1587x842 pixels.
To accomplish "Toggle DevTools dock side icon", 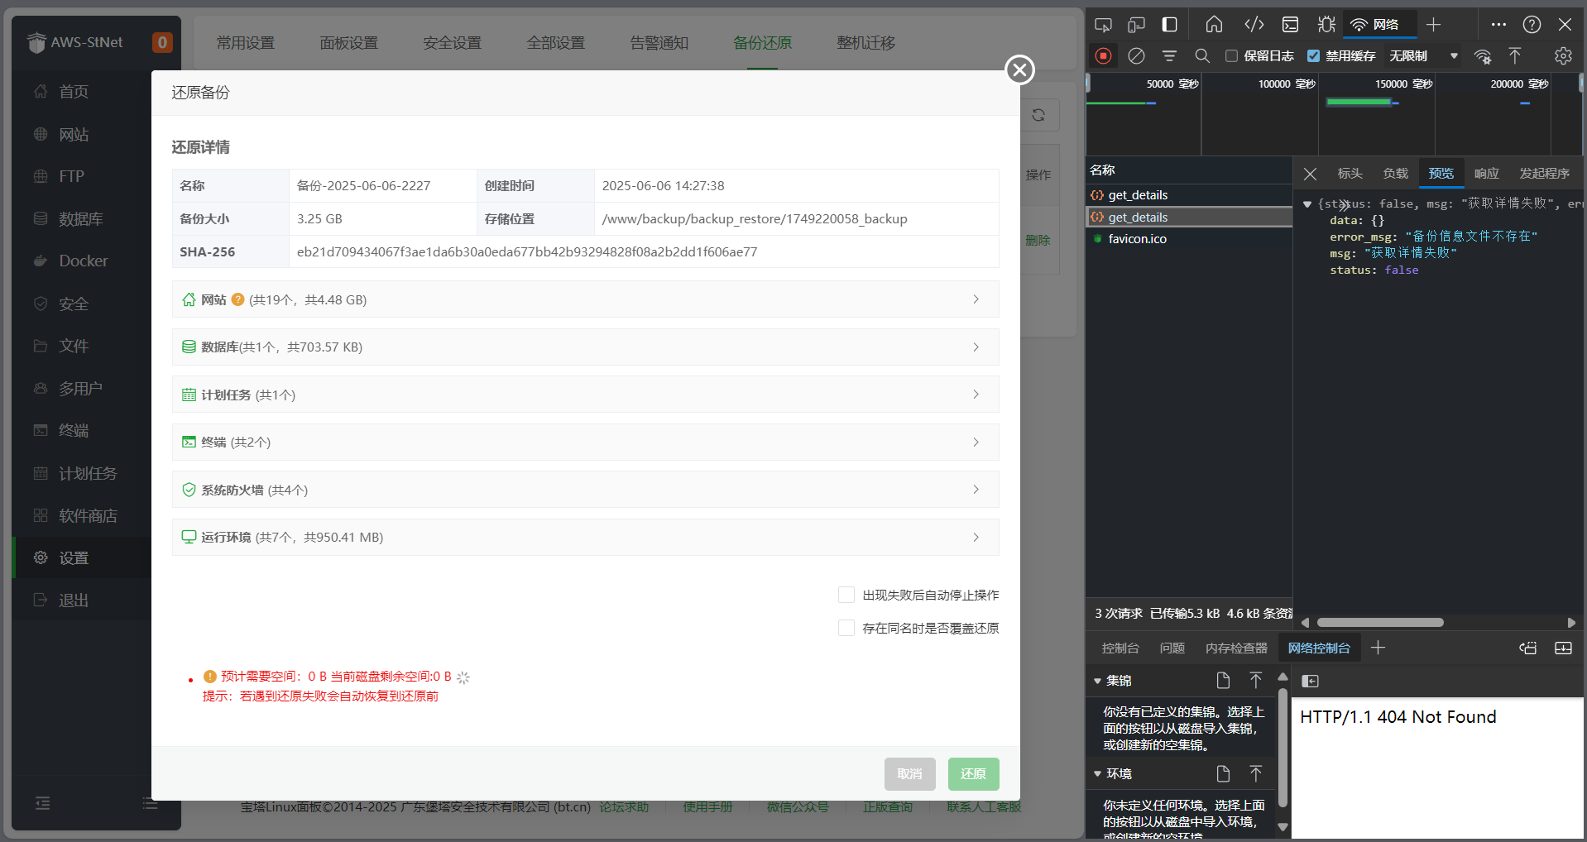I will tap(1169, 25).
